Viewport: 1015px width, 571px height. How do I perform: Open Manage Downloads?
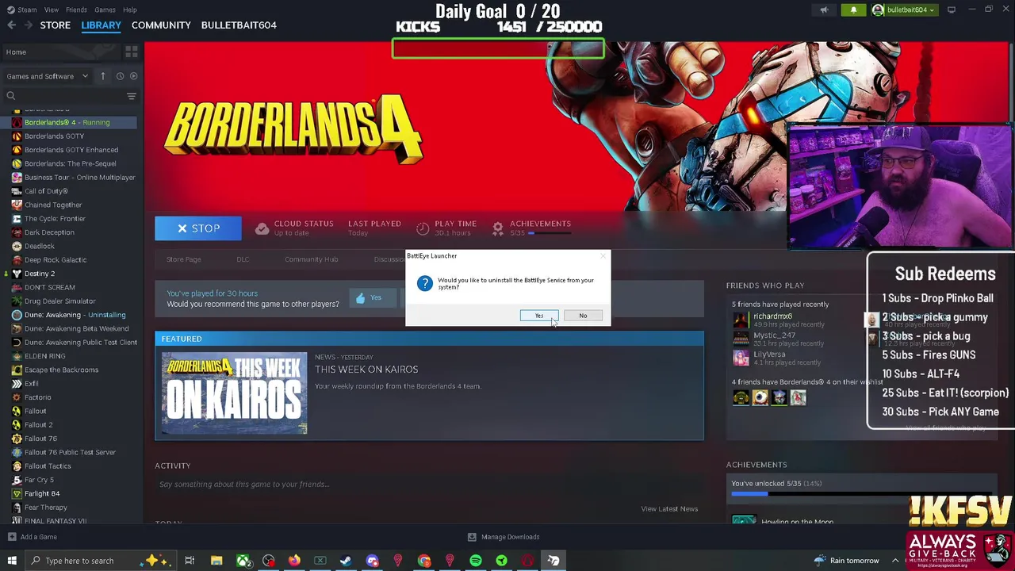(x=504, y=537)
